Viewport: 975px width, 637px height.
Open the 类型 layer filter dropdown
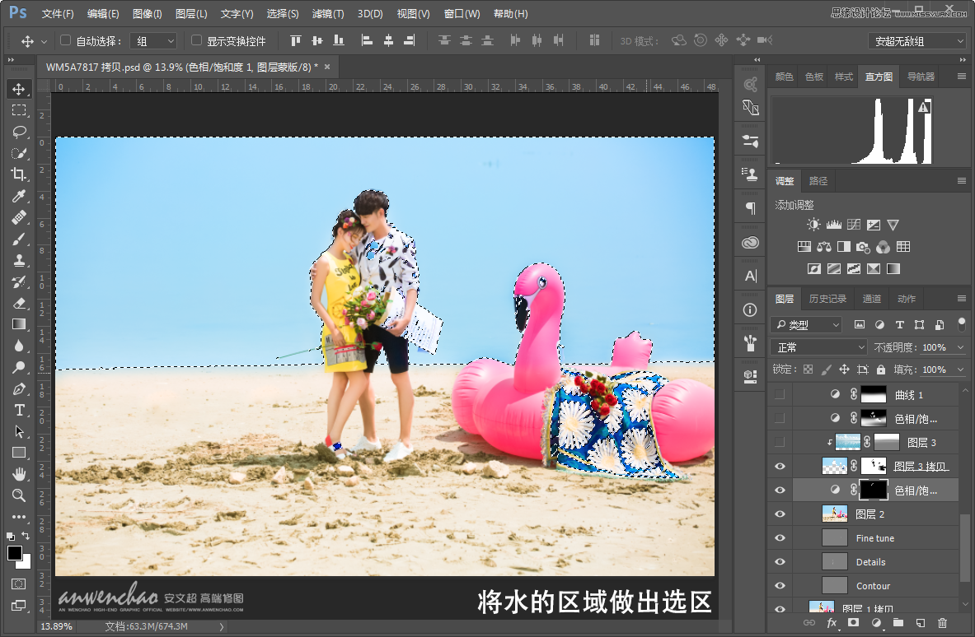click(x=807, y=324)
